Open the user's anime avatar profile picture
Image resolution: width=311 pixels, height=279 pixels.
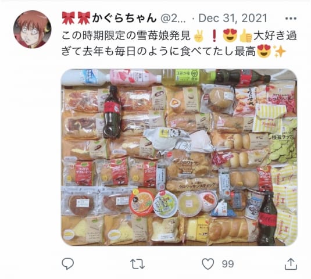click(x=33, y=29)
